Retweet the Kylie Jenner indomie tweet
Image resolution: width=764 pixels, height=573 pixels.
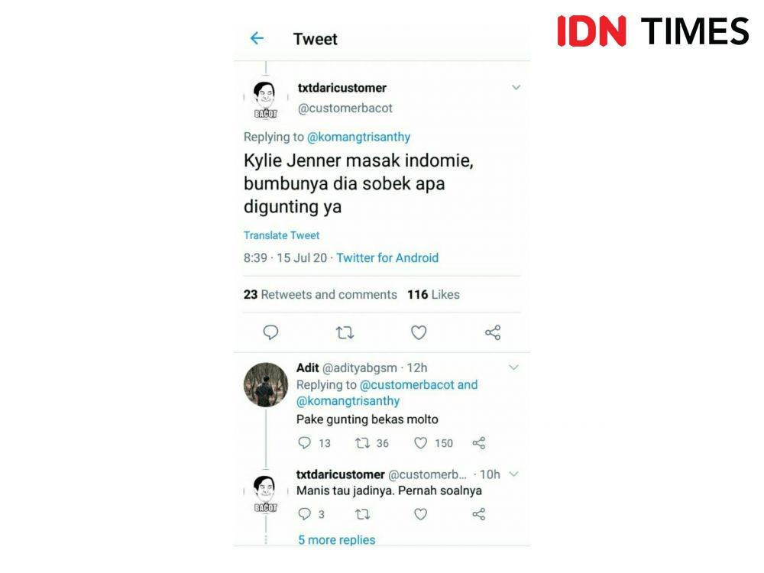click(345, 333)
